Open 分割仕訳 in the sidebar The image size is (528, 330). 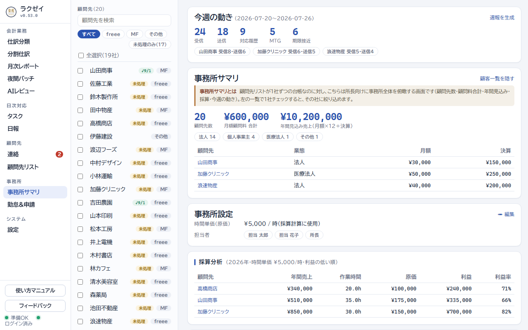click(x=35, y=54)
